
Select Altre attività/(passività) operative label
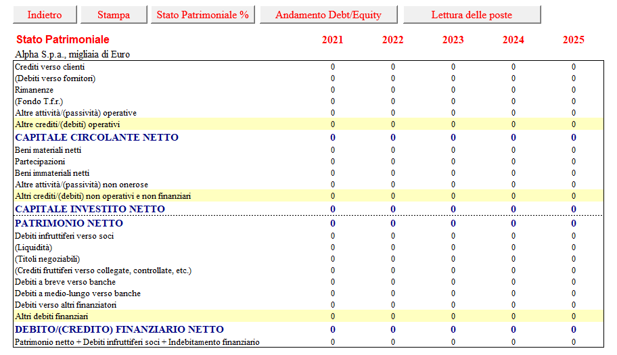(x=76, y=113)
